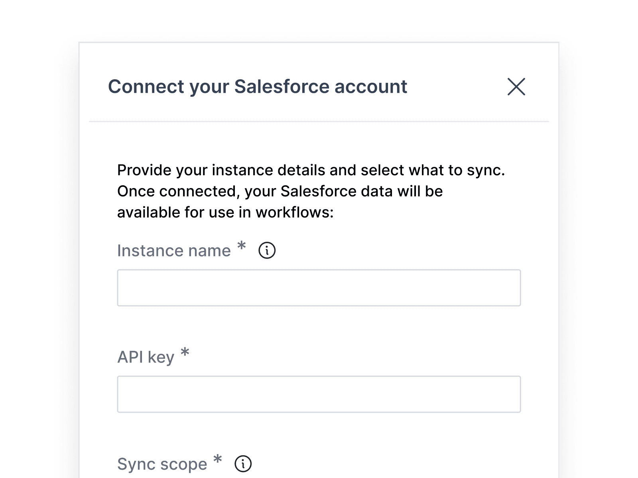638x478 pixels.
Task: Click the required asterisk beside API key
Action: (185, 353)
